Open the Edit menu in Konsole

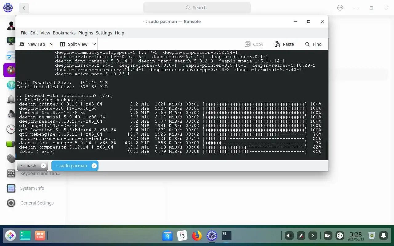click(x=34, y=33)
